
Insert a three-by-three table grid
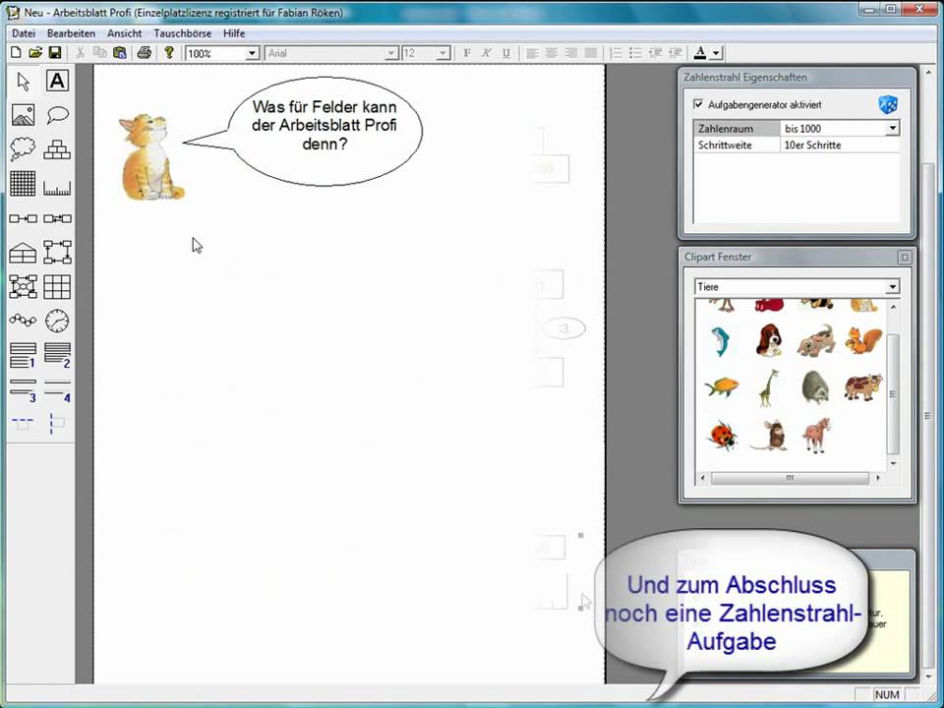coord(57,286)
